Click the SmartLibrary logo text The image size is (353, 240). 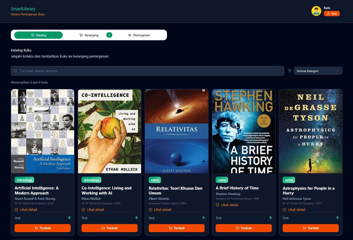point(23,9)
